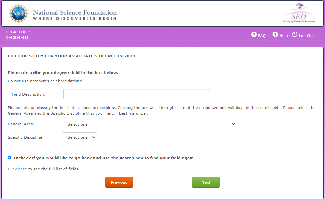The image size is (325, 201).
Task: Click the Log Out power icon
Action: (295, 35)
